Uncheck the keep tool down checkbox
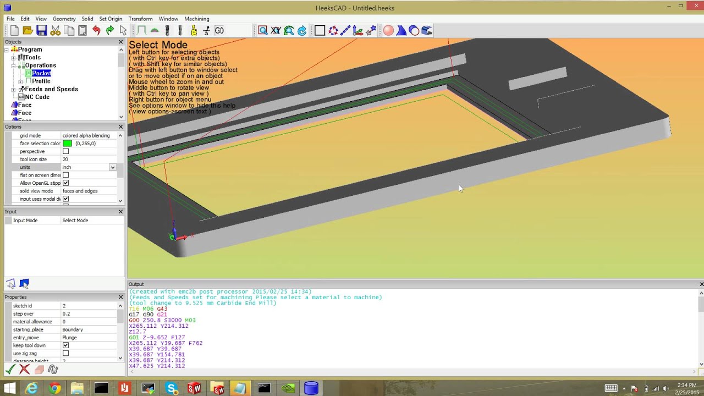Screen dimensions: 704x396 66,345
